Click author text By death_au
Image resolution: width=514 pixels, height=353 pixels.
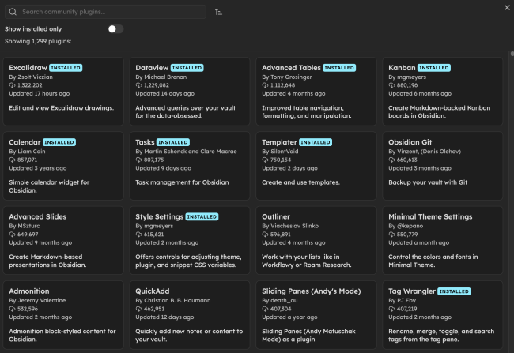point(280,300)
